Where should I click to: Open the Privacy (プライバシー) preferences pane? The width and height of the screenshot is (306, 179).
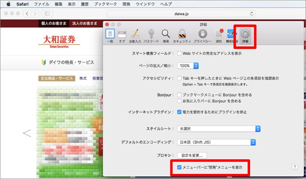pos(202,36)
